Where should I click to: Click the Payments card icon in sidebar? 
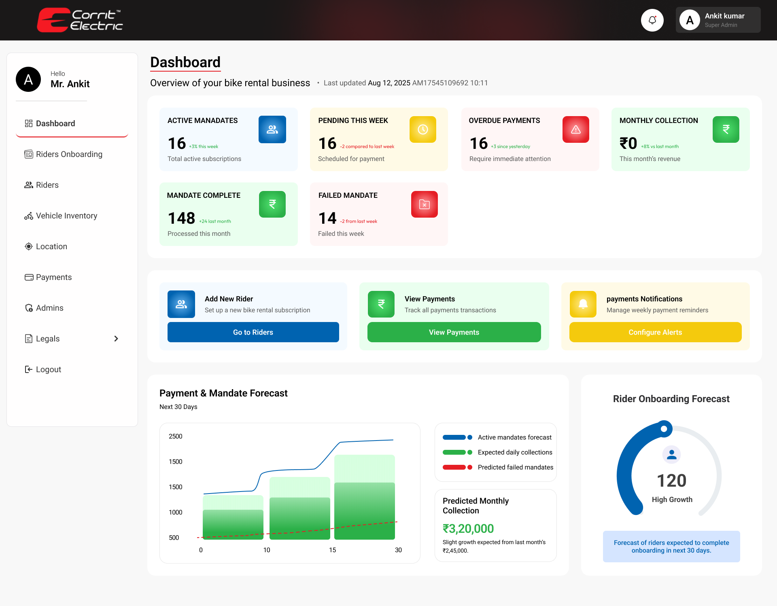(29, 277)
